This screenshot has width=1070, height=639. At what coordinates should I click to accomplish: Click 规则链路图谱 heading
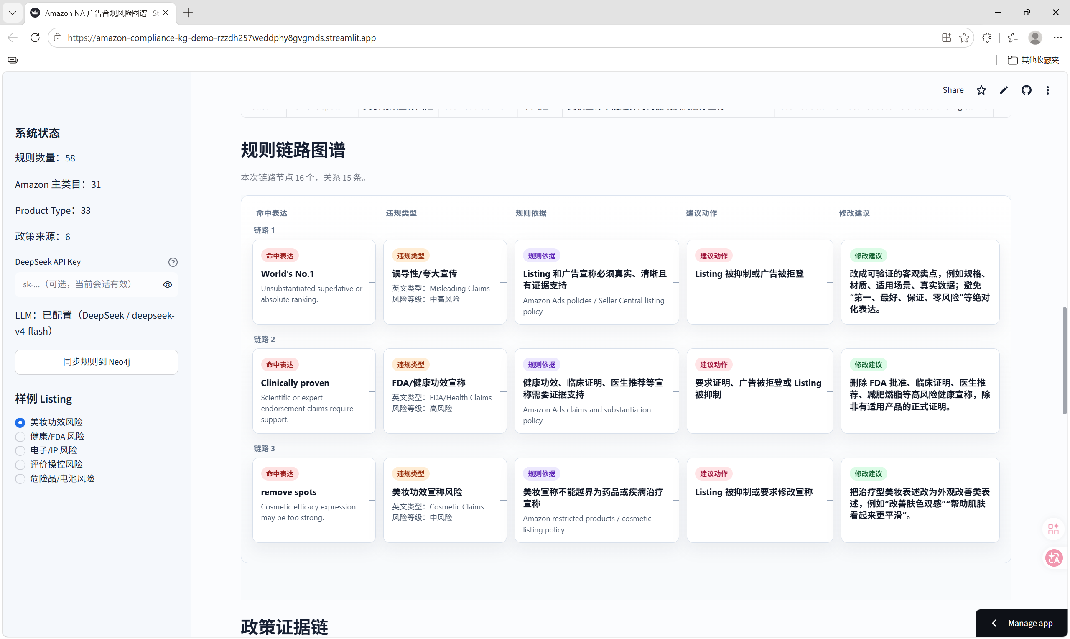pos(293,150)
